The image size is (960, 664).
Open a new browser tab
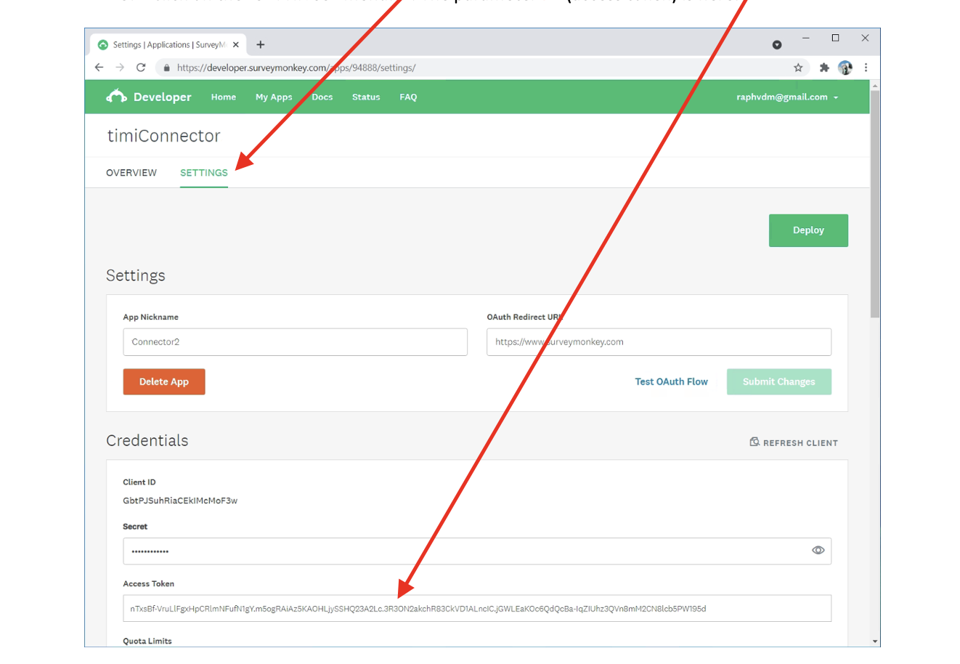(261, 45)
